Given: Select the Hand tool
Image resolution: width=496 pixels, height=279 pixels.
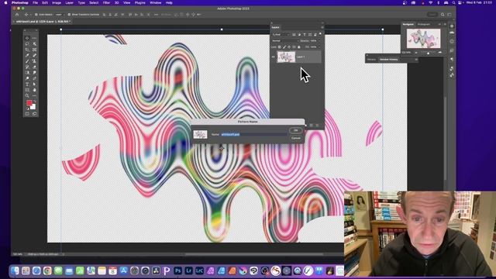Looking at the screenshot, I should (x=34, y=90).
